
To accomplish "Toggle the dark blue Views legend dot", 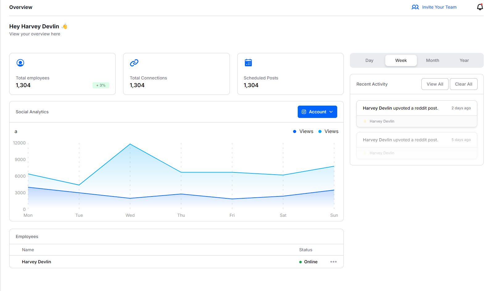I will (x=295, y=131).
